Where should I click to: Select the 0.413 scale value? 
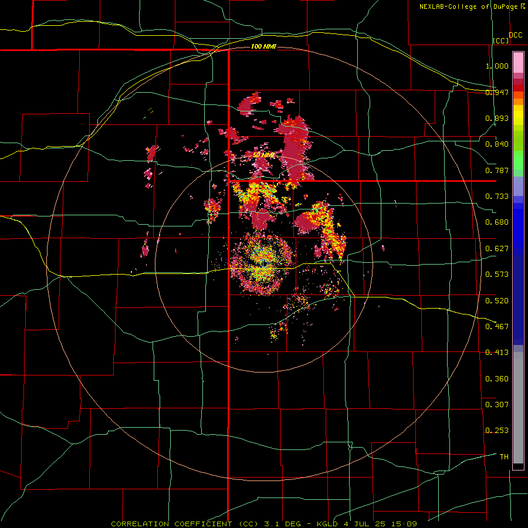497,353
